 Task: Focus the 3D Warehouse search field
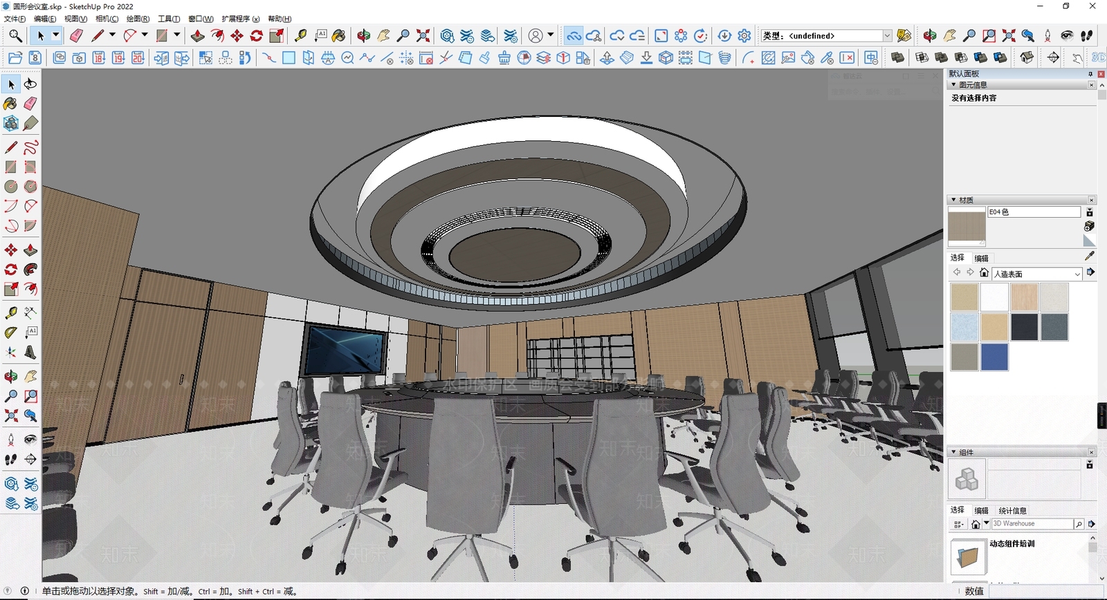coord(1032,524)
